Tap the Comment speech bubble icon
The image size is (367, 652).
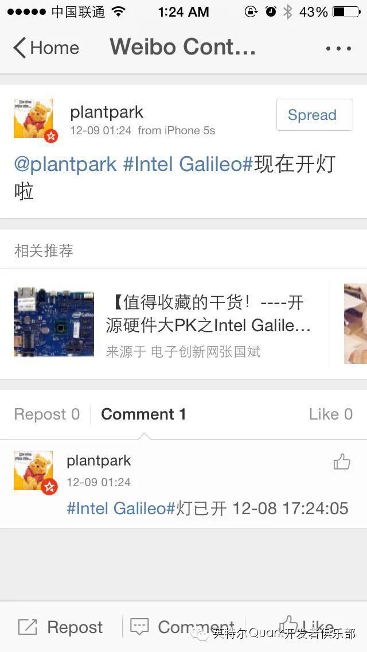139,626
